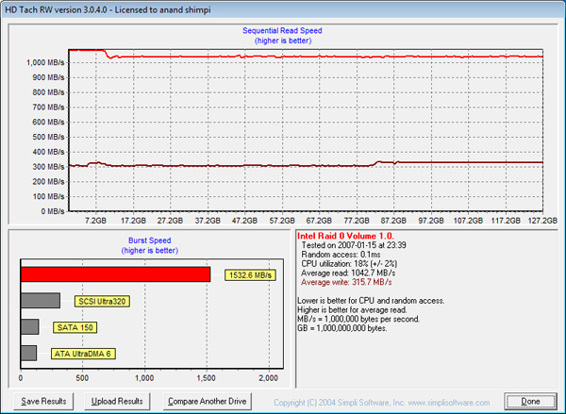Select Average write: 315.7 MB/s text

(346, 282)
